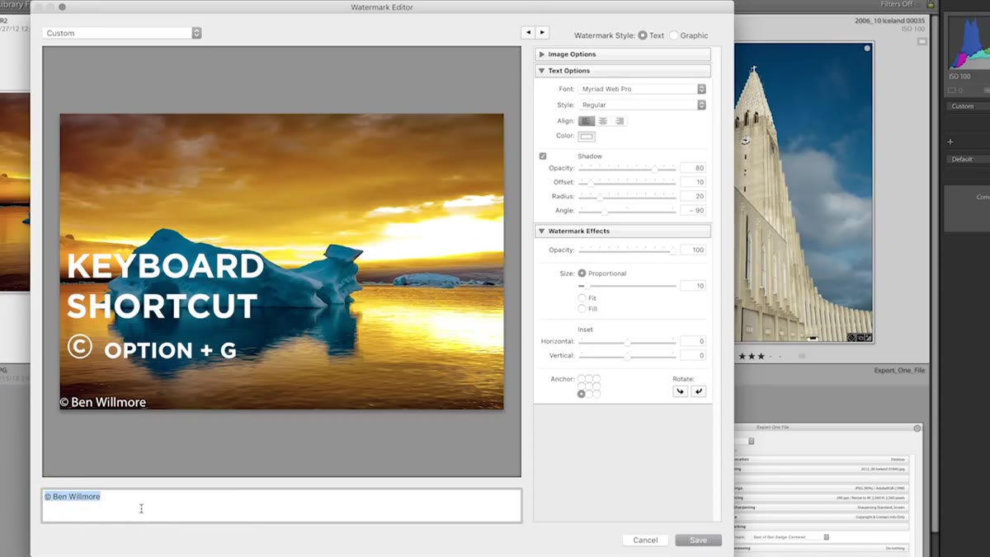Viewport: 990px width, 557px height.
Task: Select Fit size option
Action: [582, 297]
